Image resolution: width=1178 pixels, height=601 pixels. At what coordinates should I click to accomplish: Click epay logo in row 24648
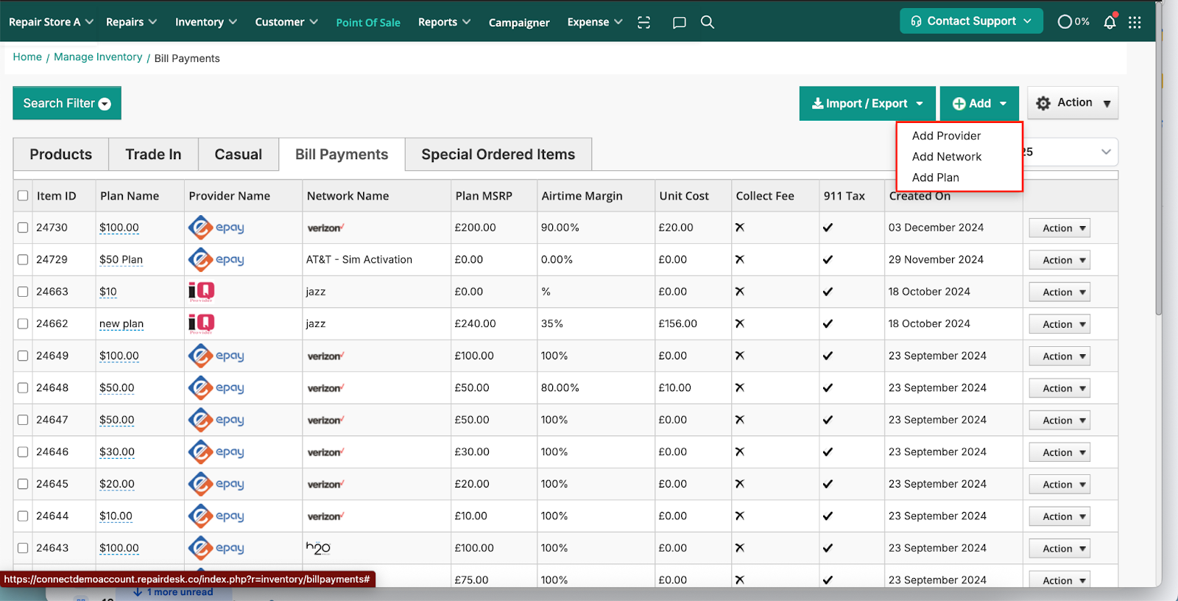(216, 388)
